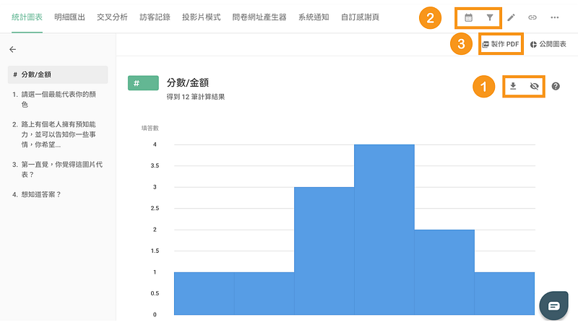Open the 交叉分析 tab
Image resolution: width=578 pixels, height=325 pixels.
point(113,17)
